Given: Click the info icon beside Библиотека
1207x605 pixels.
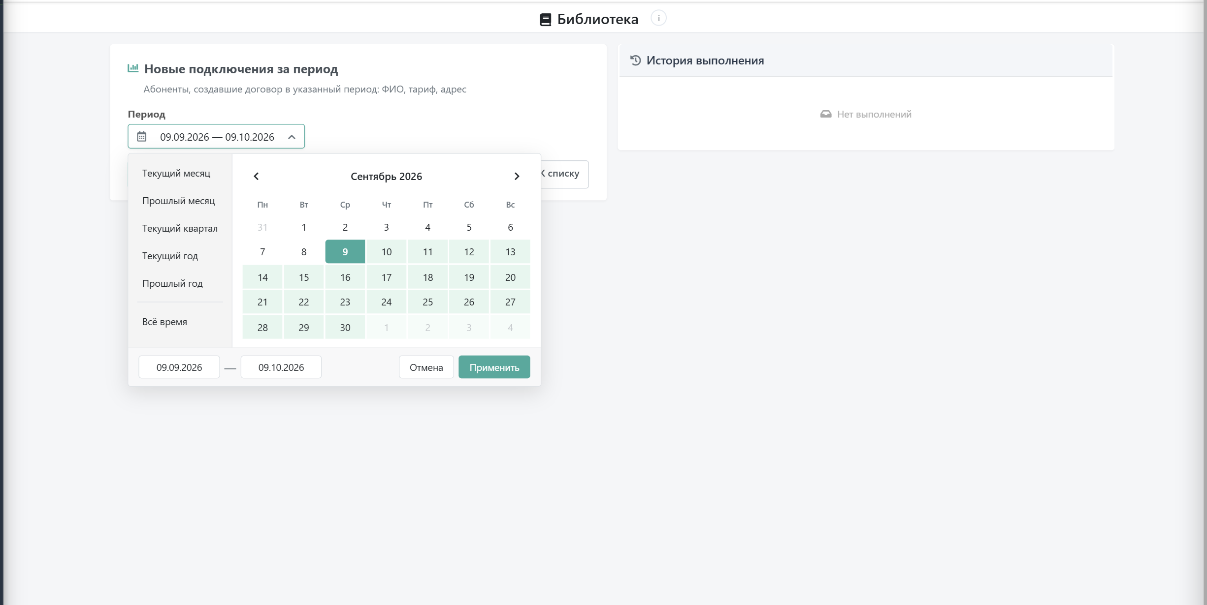Looking at the screenshot, I should (x=658, y=18).
